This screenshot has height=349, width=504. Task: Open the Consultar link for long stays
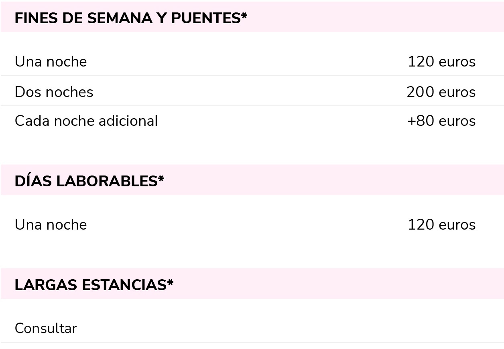pyautogui.click(x=46, y=329)
